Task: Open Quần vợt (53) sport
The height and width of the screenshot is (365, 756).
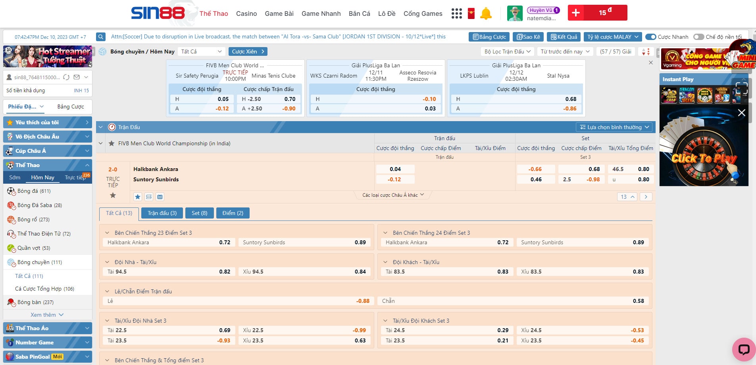Action: pyautogui.click(x=48, y=248)
